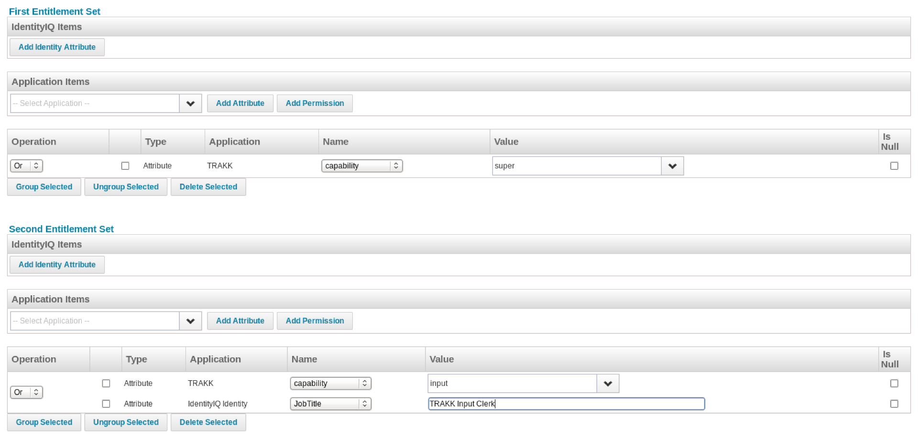Image resolution: width=918 pixels, height=437 pixels.
Task: Open capability name dropdown in first set row
Action: tap(362, 166)
